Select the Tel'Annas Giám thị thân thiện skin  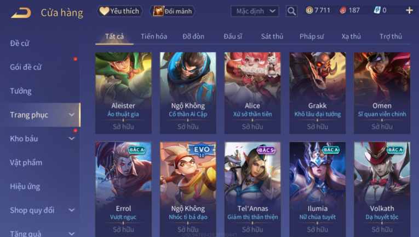(x=252, y=189)
